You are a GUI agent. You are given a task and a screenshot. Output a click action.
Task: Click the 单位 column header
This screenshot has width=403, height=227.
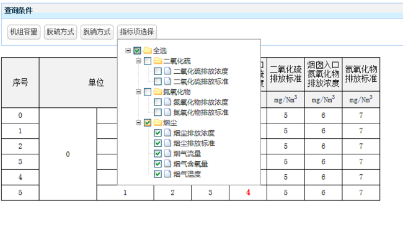point(96,82)
